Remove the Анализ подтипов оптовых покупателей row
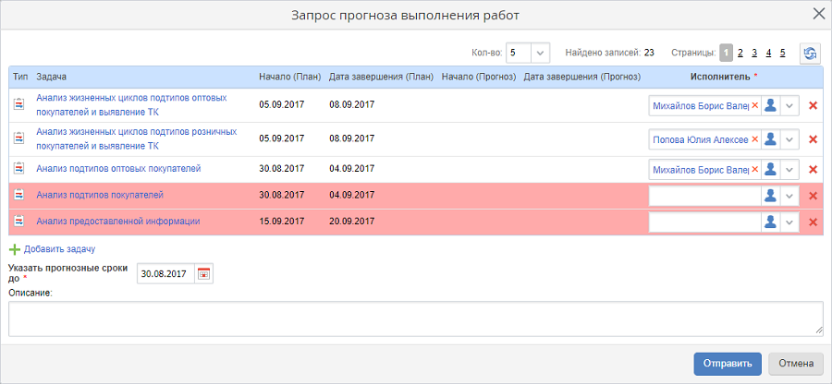This screenshot has height=384, width=832. (814, 170)
